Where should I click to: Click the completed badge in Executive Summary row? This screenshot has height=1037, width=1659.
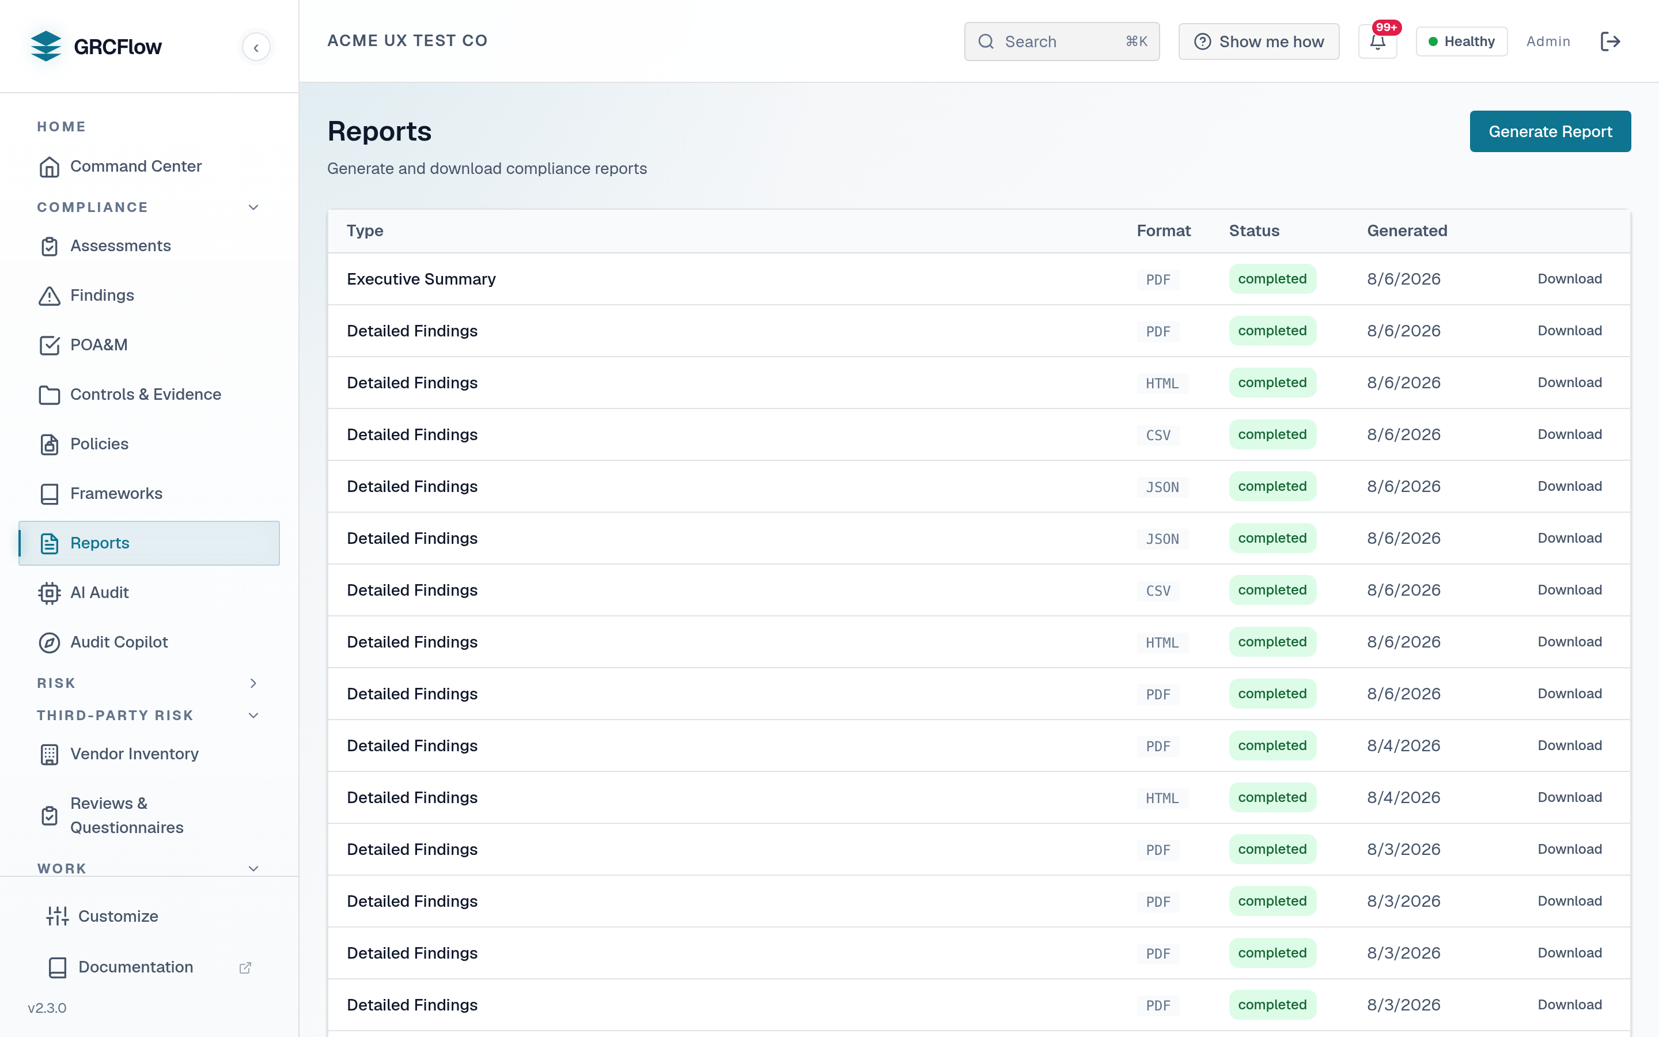pyautogui.click(x=1272, y=279)
